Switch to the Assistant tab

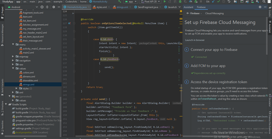(x=188, y=7)
